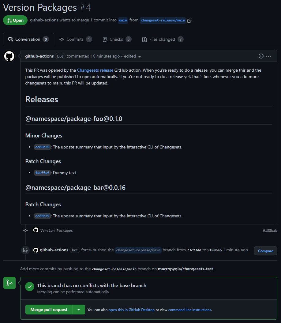Click the Minor Changes heading
281x323 pixels.
point(44,136)
